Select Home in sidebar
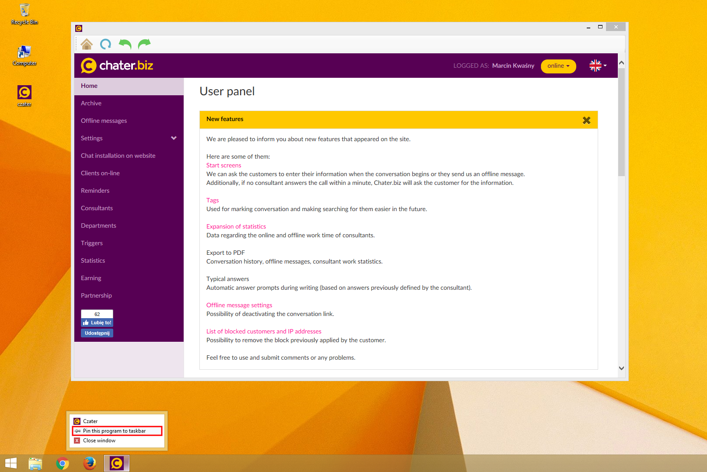The height and width of the screenshot is (472, 707). click(x=129, y=86)
